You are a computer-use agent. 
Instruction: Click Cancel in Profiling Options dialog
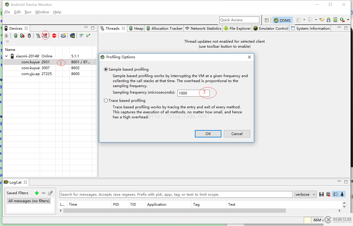(x=237, y=134)
